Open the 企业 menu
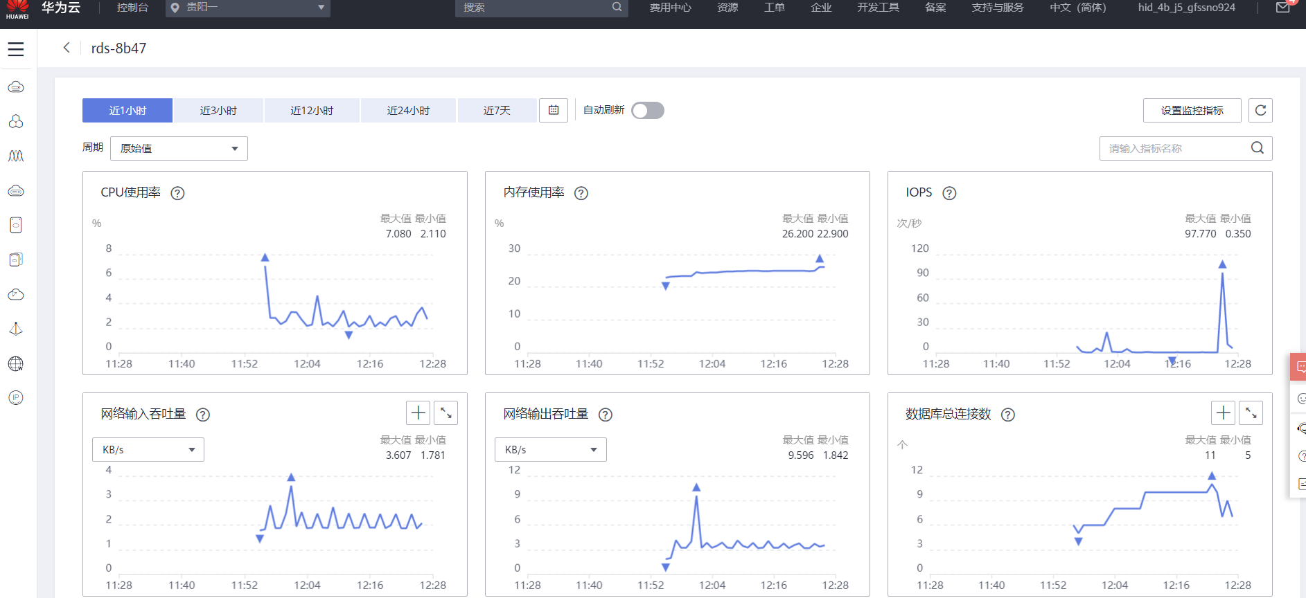 (821, 8)
